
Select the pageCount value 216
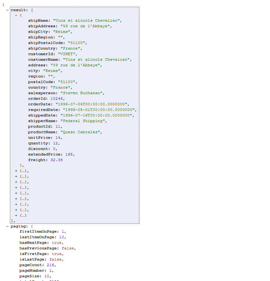coord(50,265)
